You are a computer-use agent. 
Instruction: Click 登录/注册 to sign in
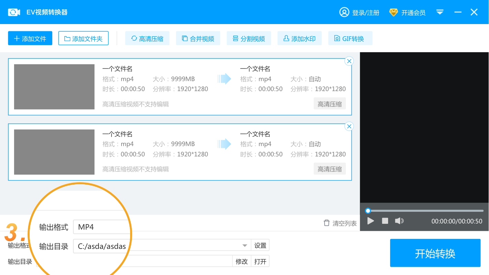(359, 12)
